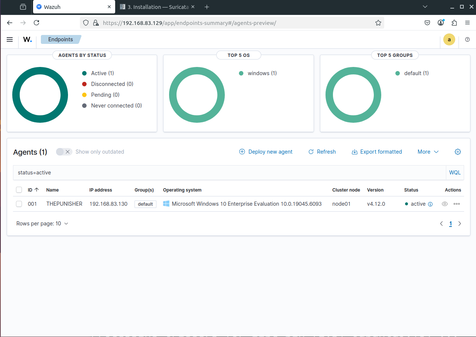The image size is (476, 337).
Task: Click the Wazuh W. logo
Action: click(x=27, y=39)
